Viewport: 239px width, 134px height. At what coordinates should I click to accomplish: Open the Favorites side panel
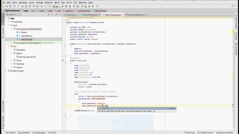click(x=3, y=106)
